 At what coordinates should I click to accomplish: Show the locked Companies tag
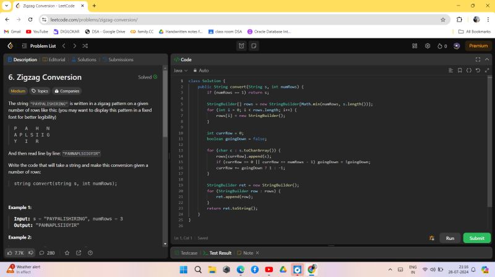point(67,91)
